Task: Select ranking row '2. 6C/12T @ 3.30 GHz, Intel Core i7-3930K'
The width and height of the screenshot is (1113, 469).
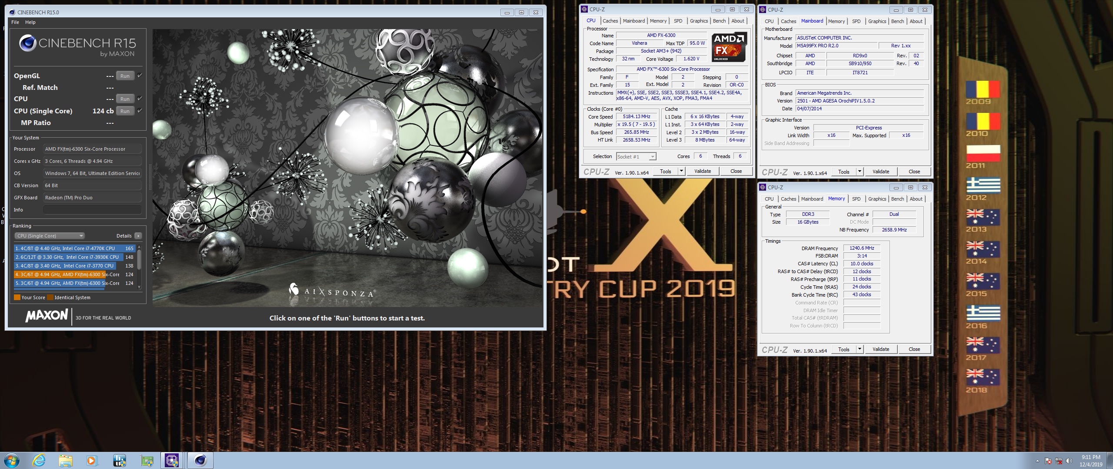Action: 75,257
